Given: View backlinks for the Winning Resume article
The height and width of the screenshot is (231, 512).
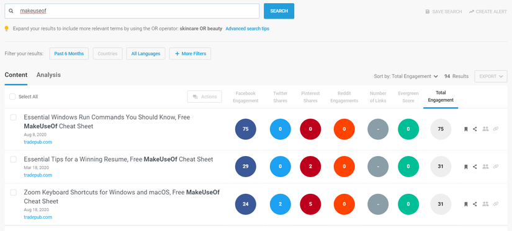Looking at the screenshot, I should click(496, 167).
